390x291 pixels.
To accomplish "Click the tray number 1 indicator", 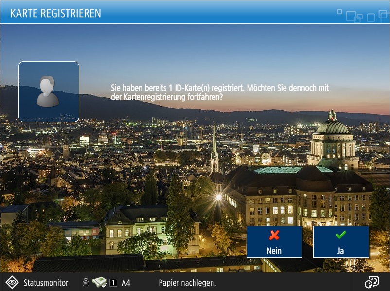I will coord(113,283).
